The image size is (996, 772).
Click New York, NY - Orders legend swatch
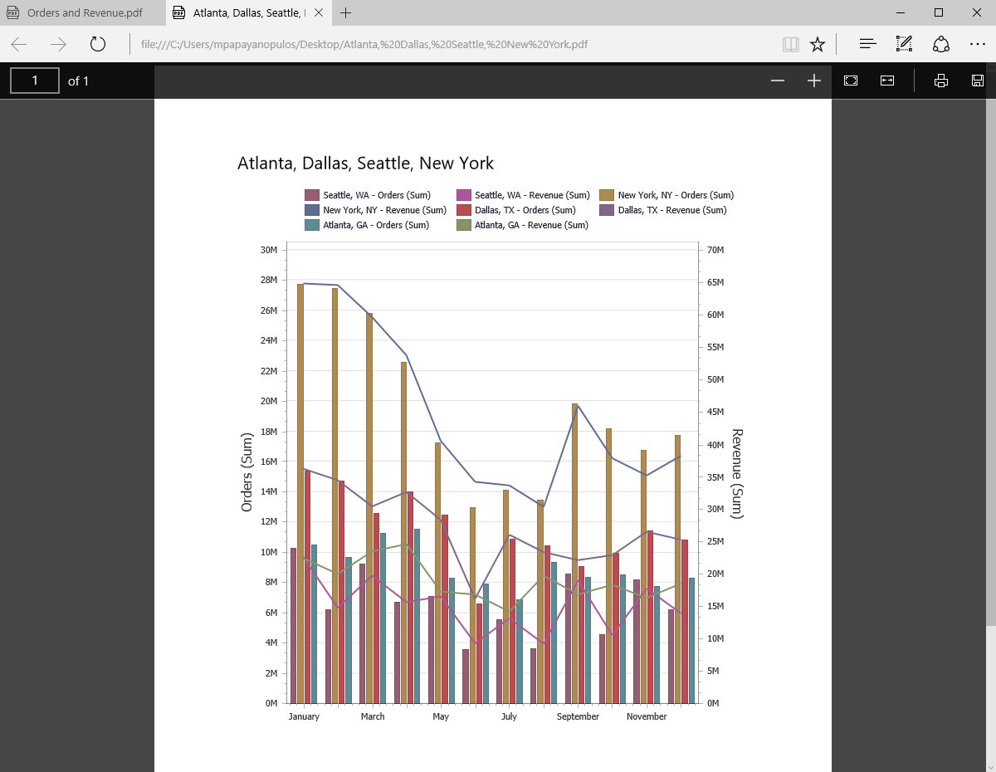point(607,195)
